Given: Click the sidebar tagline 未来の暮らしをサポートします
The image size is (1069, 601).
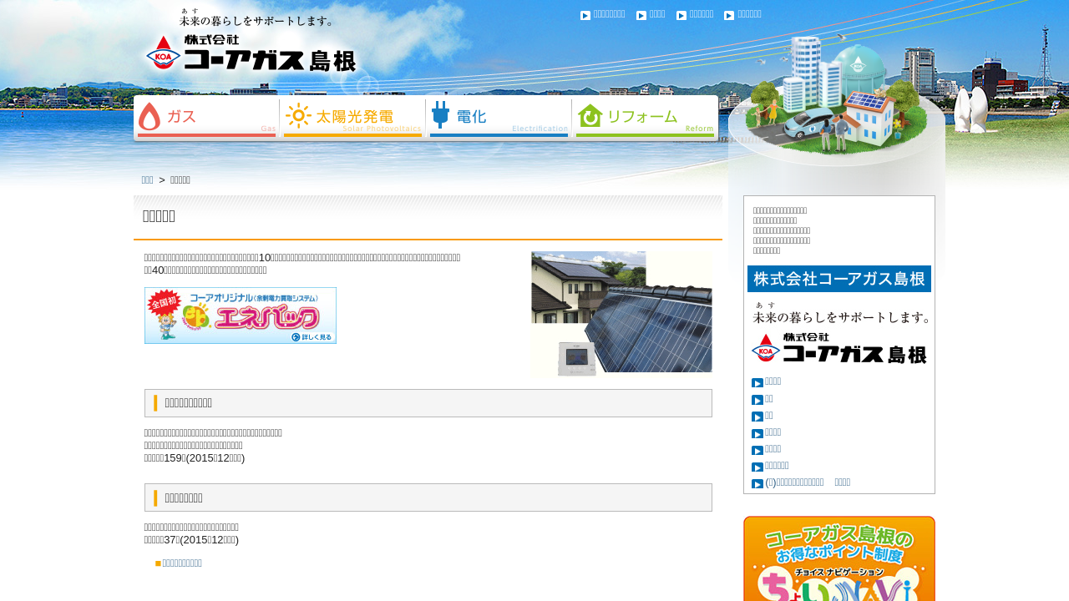Looking at the screenshot, I should [x=840, y=314].
